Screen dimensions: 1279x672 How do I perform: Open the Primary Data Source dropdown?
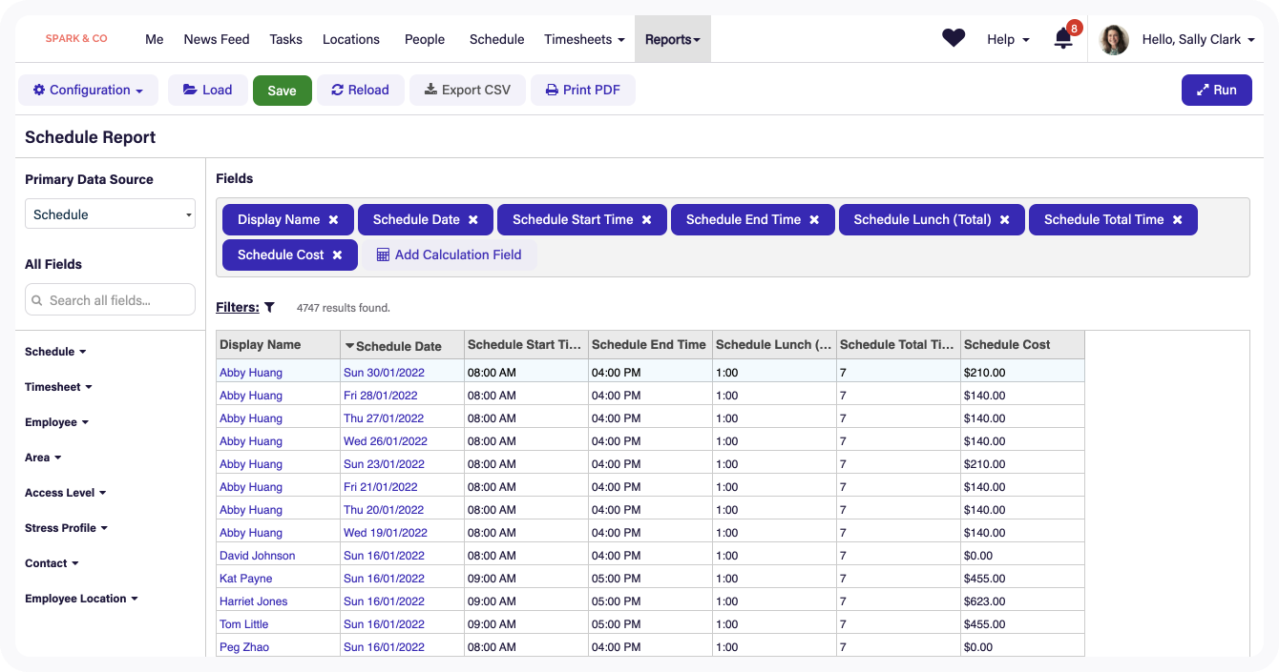pyautogui.click(x=110, y=214)
